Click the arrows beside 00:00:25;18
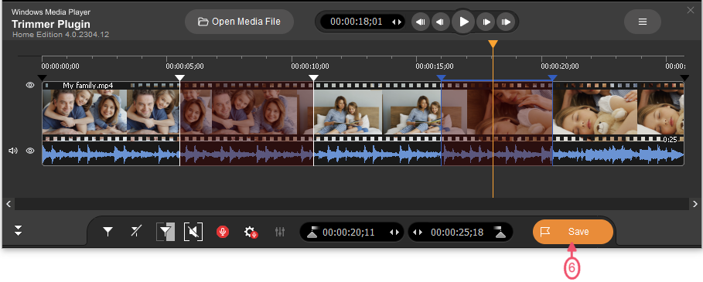The height and width of the screenshot is (282, 703). click(x=418, y=233)
